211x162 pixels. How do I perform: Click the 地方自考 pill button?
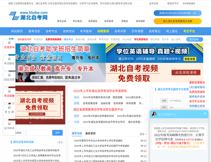[194, 39]
